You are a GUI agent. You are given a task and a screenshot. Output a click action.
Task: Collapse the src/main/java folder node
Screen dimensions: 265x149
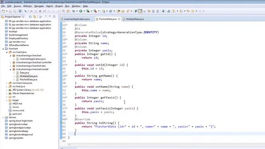pos(7,52)
